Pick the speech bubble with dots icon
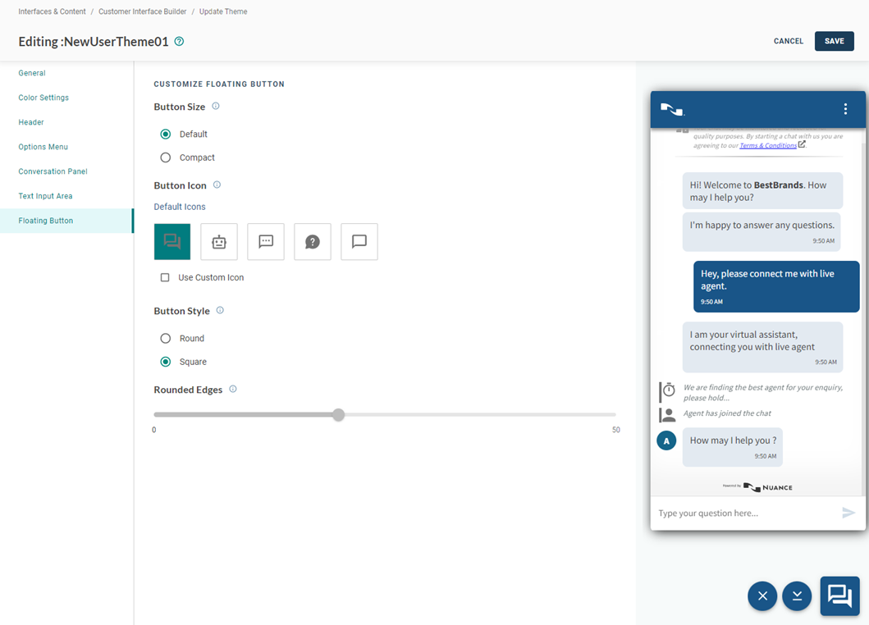Screen dimensions: 869x625 266,242
